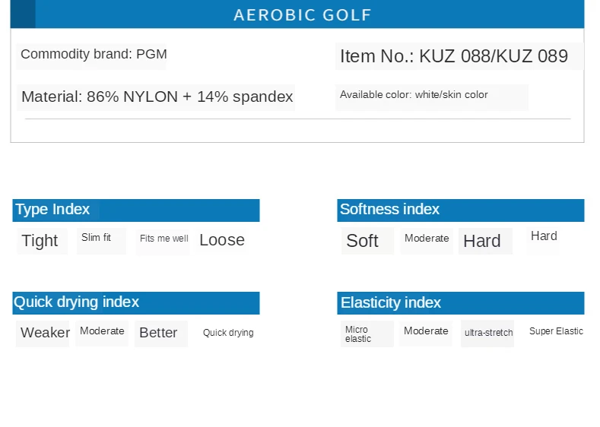Select the Slim fit option

pos(97,238)
